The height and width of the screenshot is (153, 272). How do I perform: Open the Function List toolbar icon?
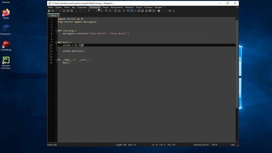(146, 11)
